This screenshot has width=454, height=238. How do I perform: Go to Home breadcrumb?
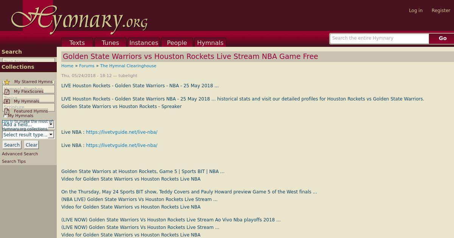click(x=67, y=66)
